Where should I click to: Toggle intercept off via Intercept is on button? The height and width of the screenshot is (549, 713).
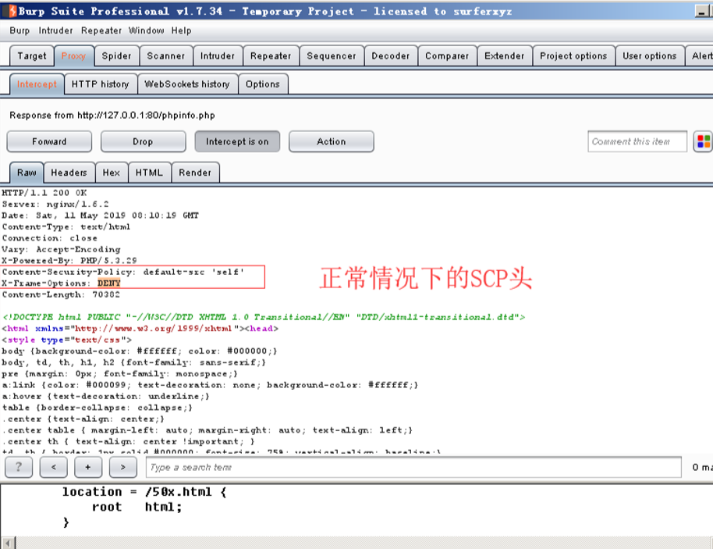pos(236,141)
